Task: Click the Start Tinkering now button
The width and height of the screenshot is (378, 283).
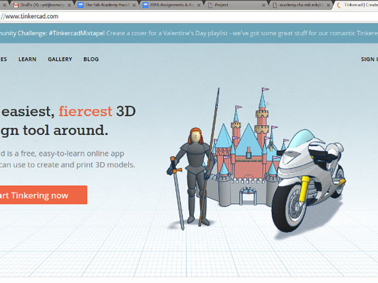Action: 43,195
